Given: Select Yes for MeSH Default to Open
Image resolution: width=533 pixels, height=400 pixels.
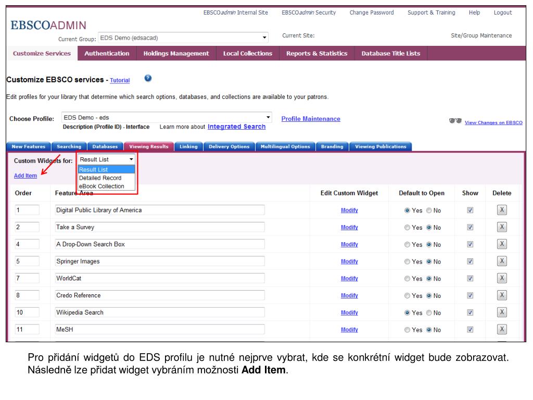Looking at the screenshot, I should pos(407,330).
